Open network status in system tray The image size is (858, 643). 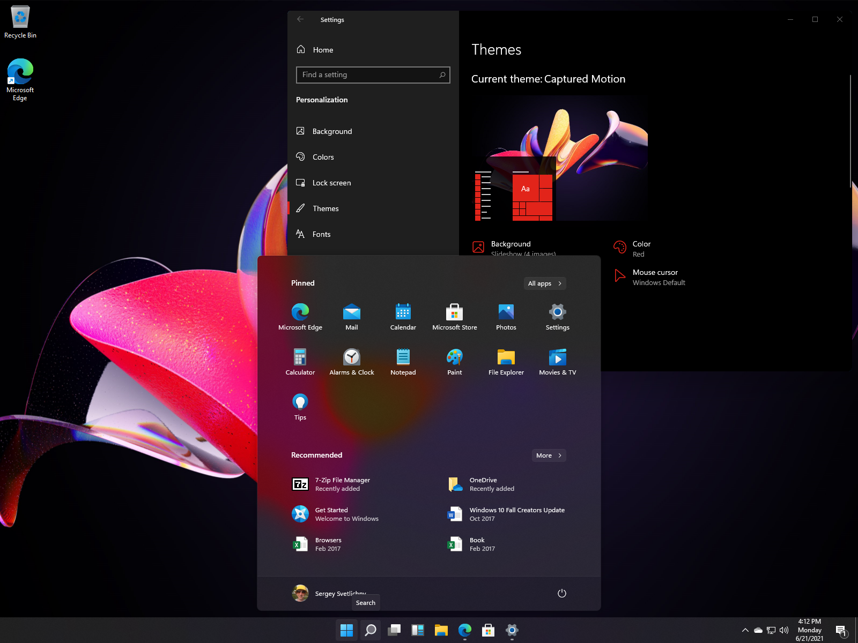tap(771, 630)
